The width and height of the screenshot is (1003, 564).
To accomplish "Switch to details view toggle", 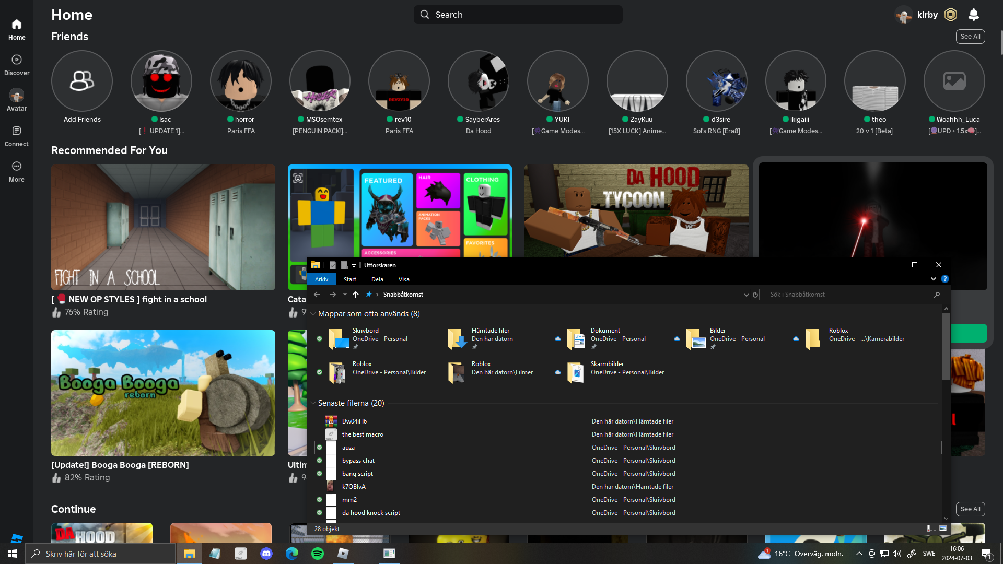I will point(931,528).
